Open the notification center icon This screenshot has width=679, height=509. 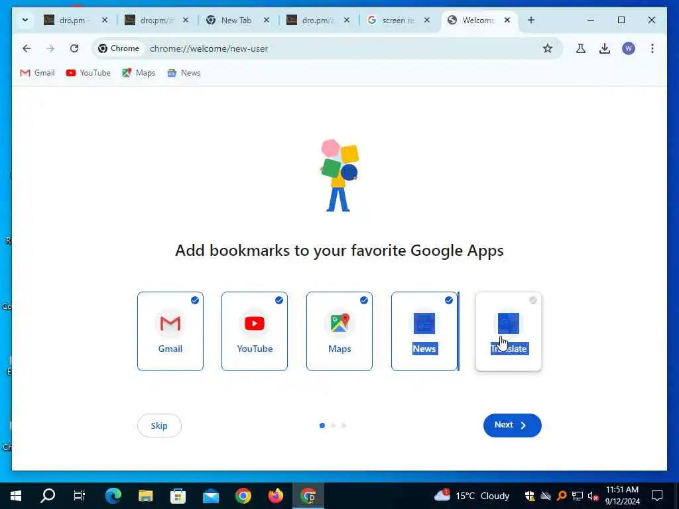click(657, 496)
